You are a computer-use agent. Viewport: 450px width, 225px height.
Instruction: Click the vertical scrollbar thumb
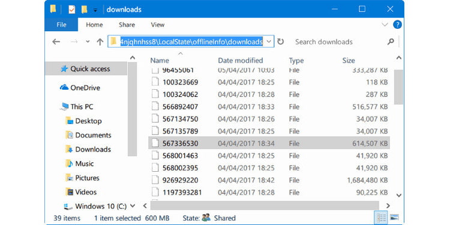pyautogui.click(x=398, y=87)
